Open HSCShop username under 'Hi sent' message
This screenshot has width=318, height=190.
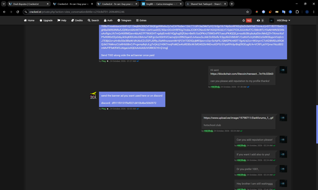[215, 87]
